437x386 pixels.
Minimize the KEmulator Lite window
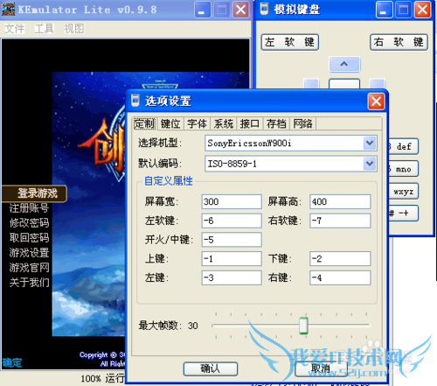tap(202, 10)
